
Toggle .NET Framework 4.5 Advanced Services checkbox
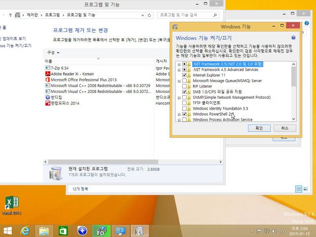tap(184, 70)
